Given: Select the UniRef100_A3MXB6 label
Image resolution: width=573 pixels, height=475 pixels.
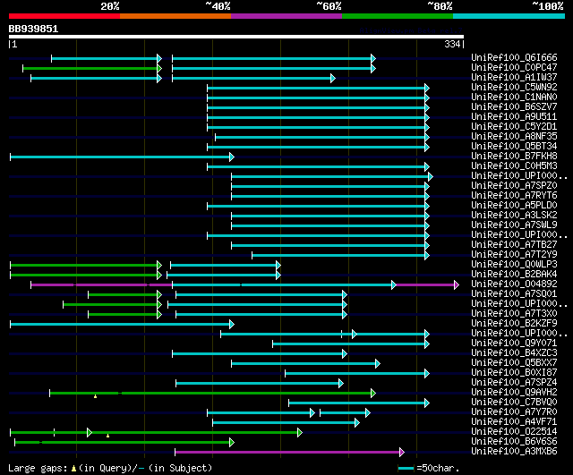Looking at the screenshot, I should [514, 452].
